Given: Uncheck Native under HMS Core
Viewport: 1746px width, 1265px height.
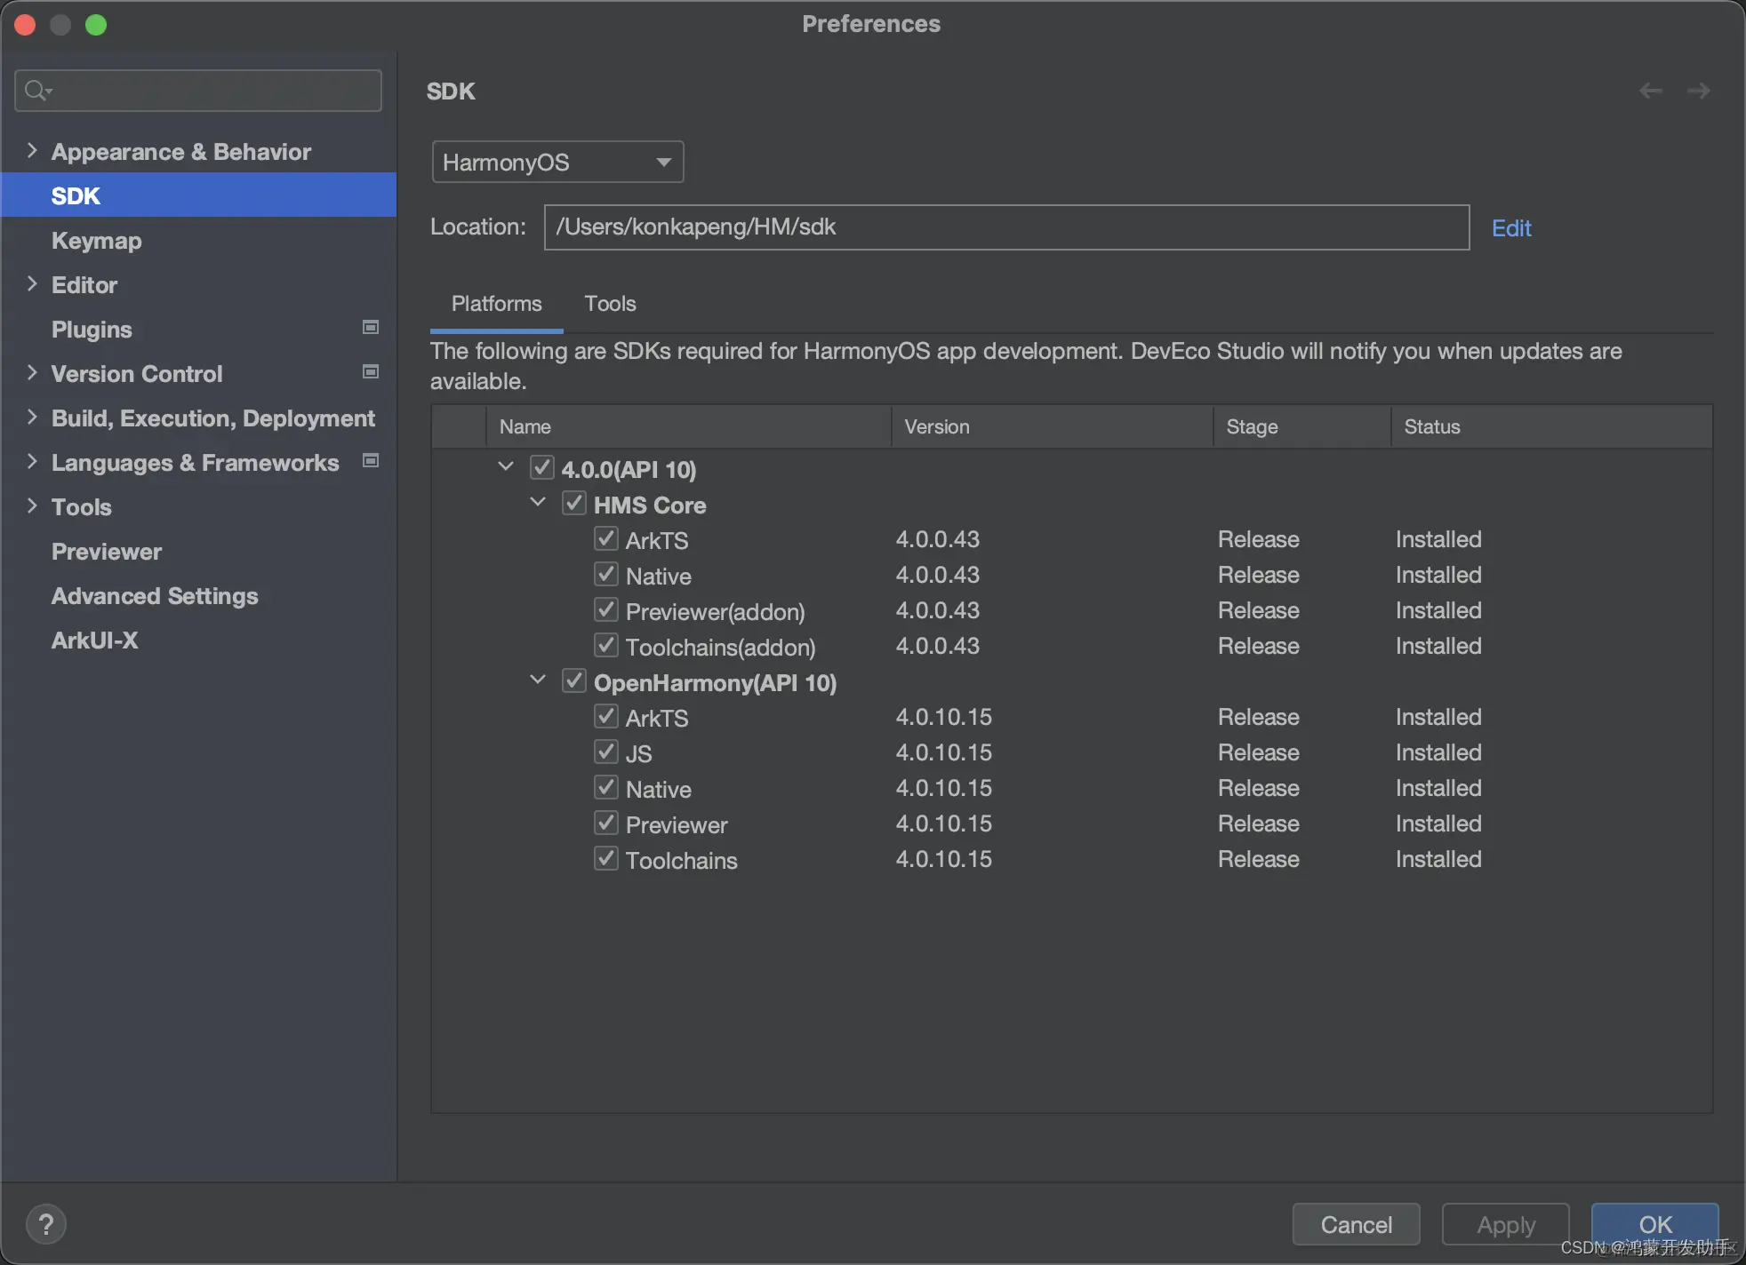Looking at the screenshot, I should [605, 575].
